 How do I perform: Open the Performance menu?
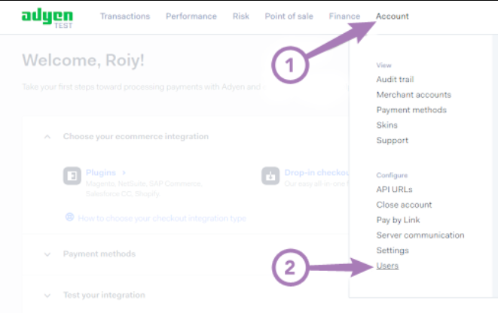[x=191, y=16]
